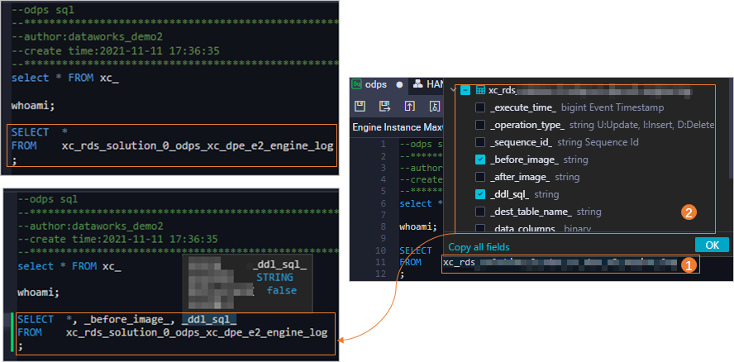
Task: Toggle the xc_rds table select-all checkbox
Action: click(465, 90)
